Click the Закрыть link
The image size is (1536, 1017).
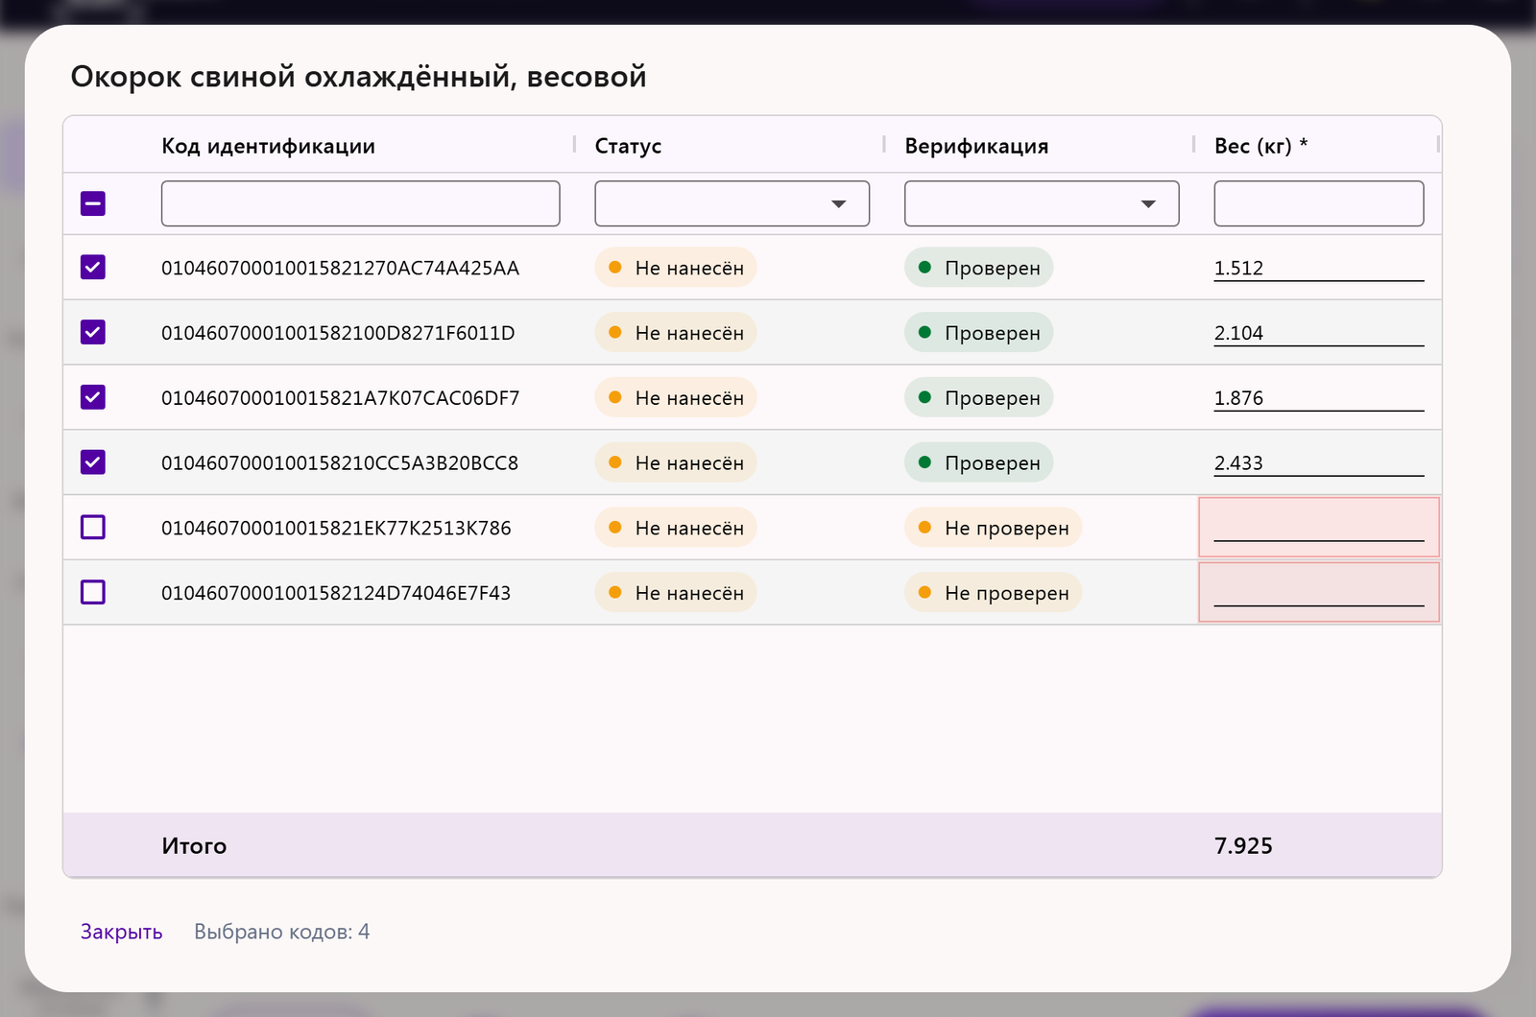pos(122,932)
